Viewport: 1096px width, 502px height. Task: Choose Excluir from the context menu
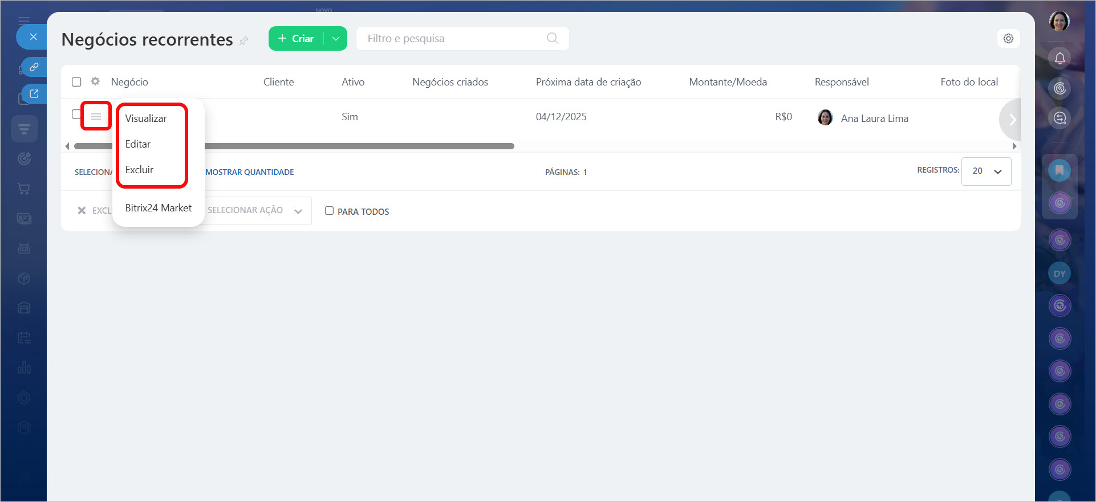click(139, 170)
